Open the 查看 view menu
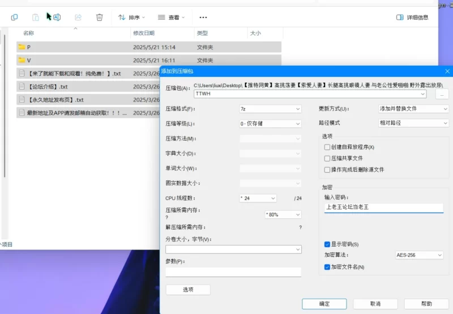This screenshot has height=314, width=453. coord(171,18)
